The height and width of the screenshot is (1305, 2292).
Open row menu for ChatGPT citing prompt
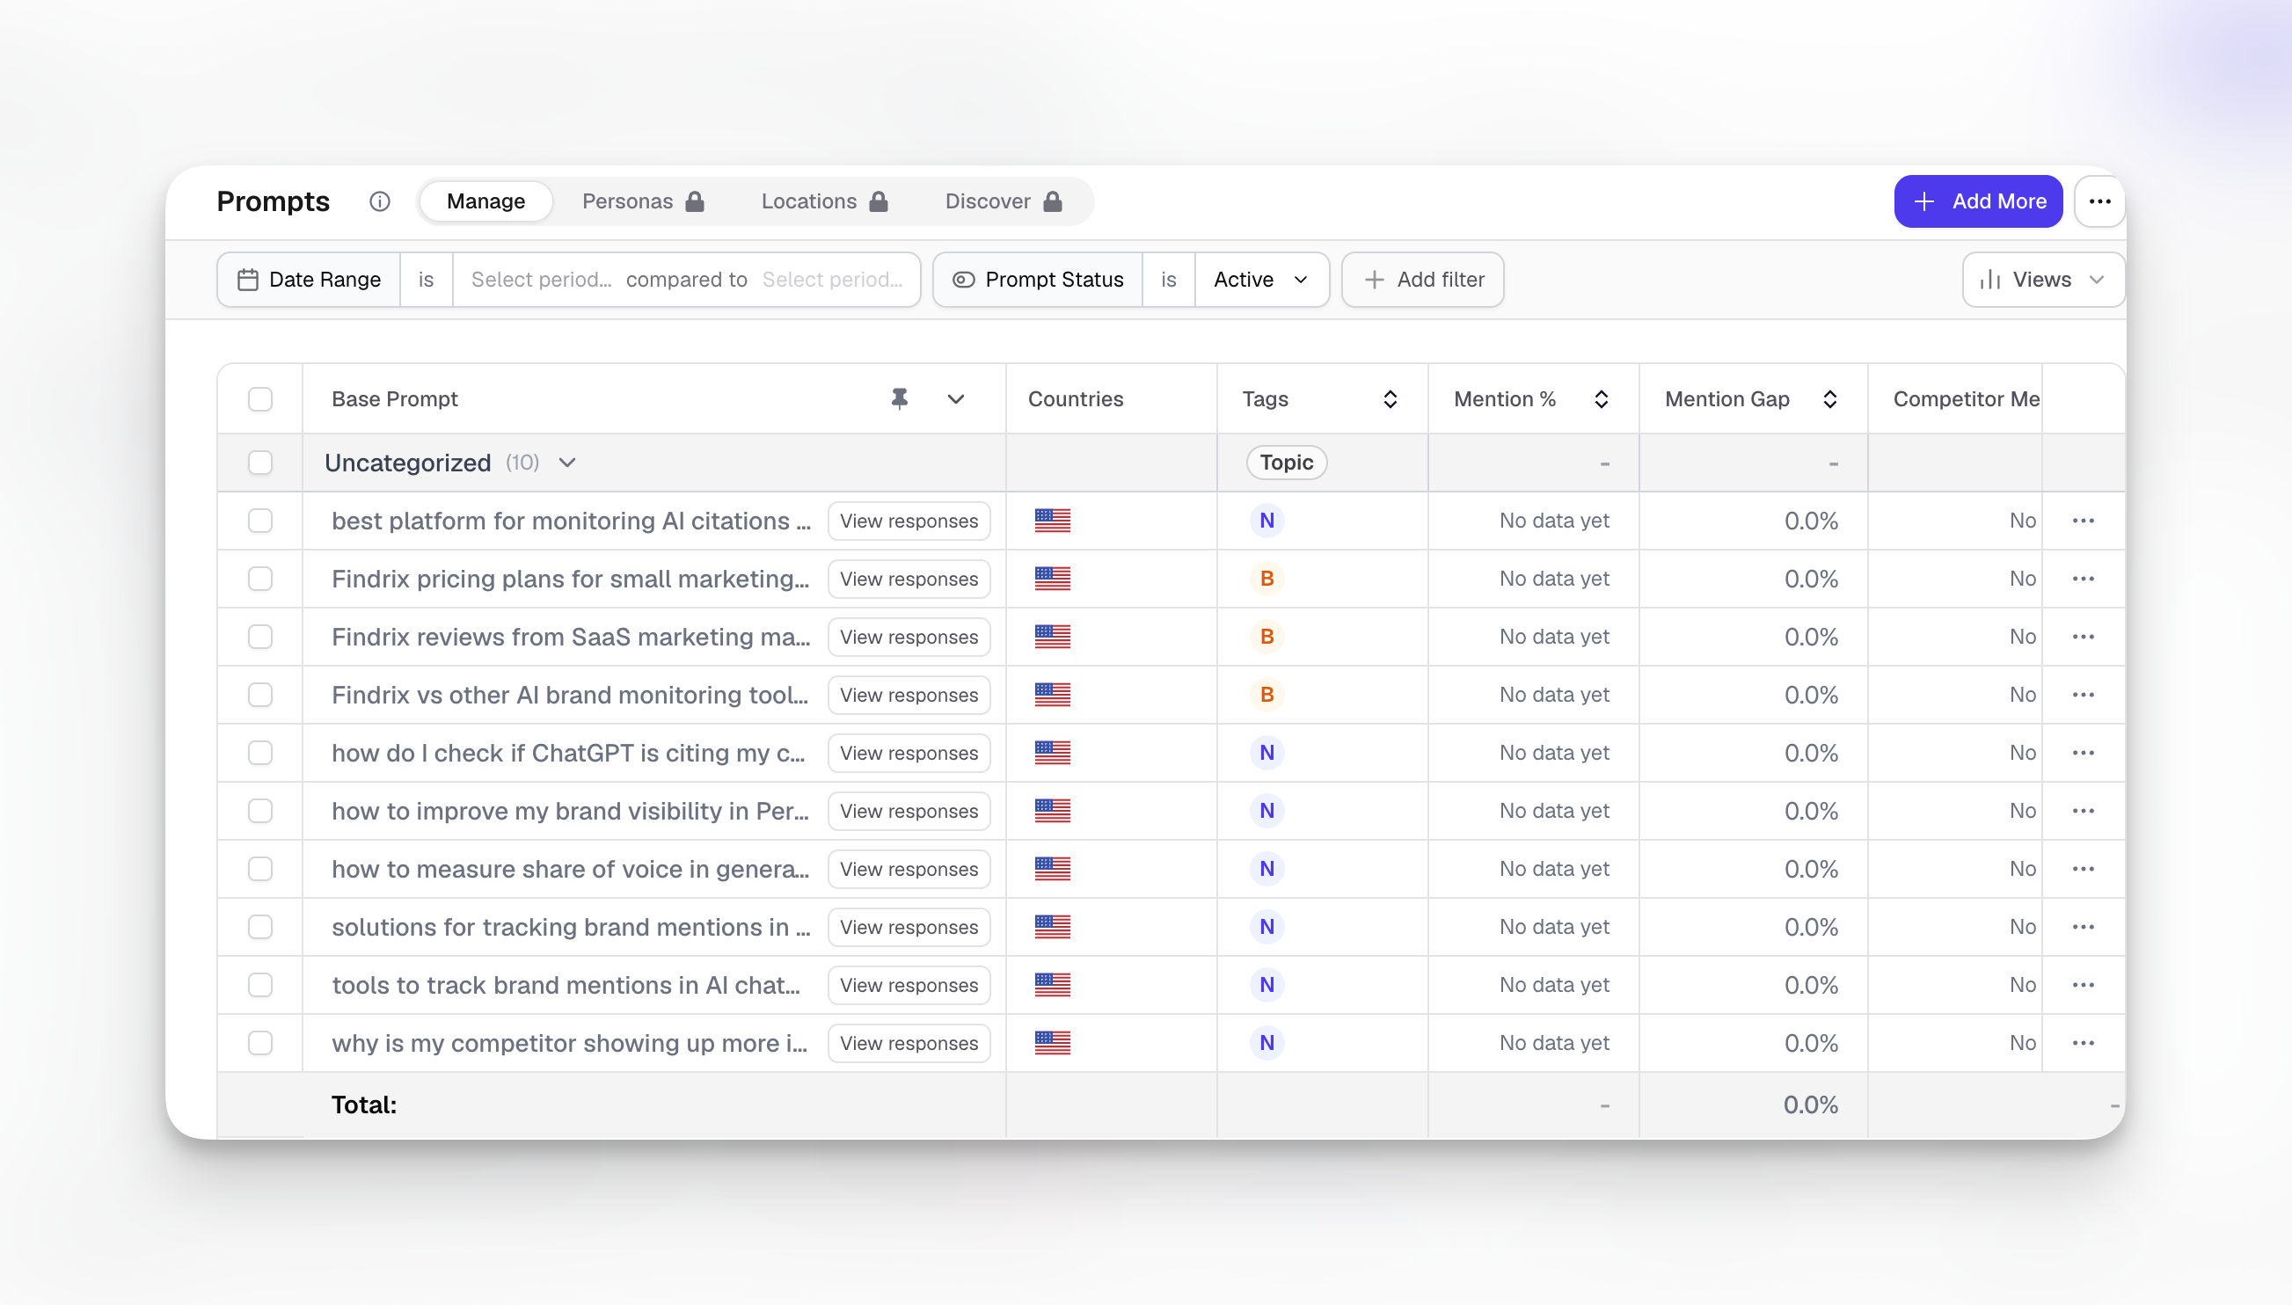2084,753
